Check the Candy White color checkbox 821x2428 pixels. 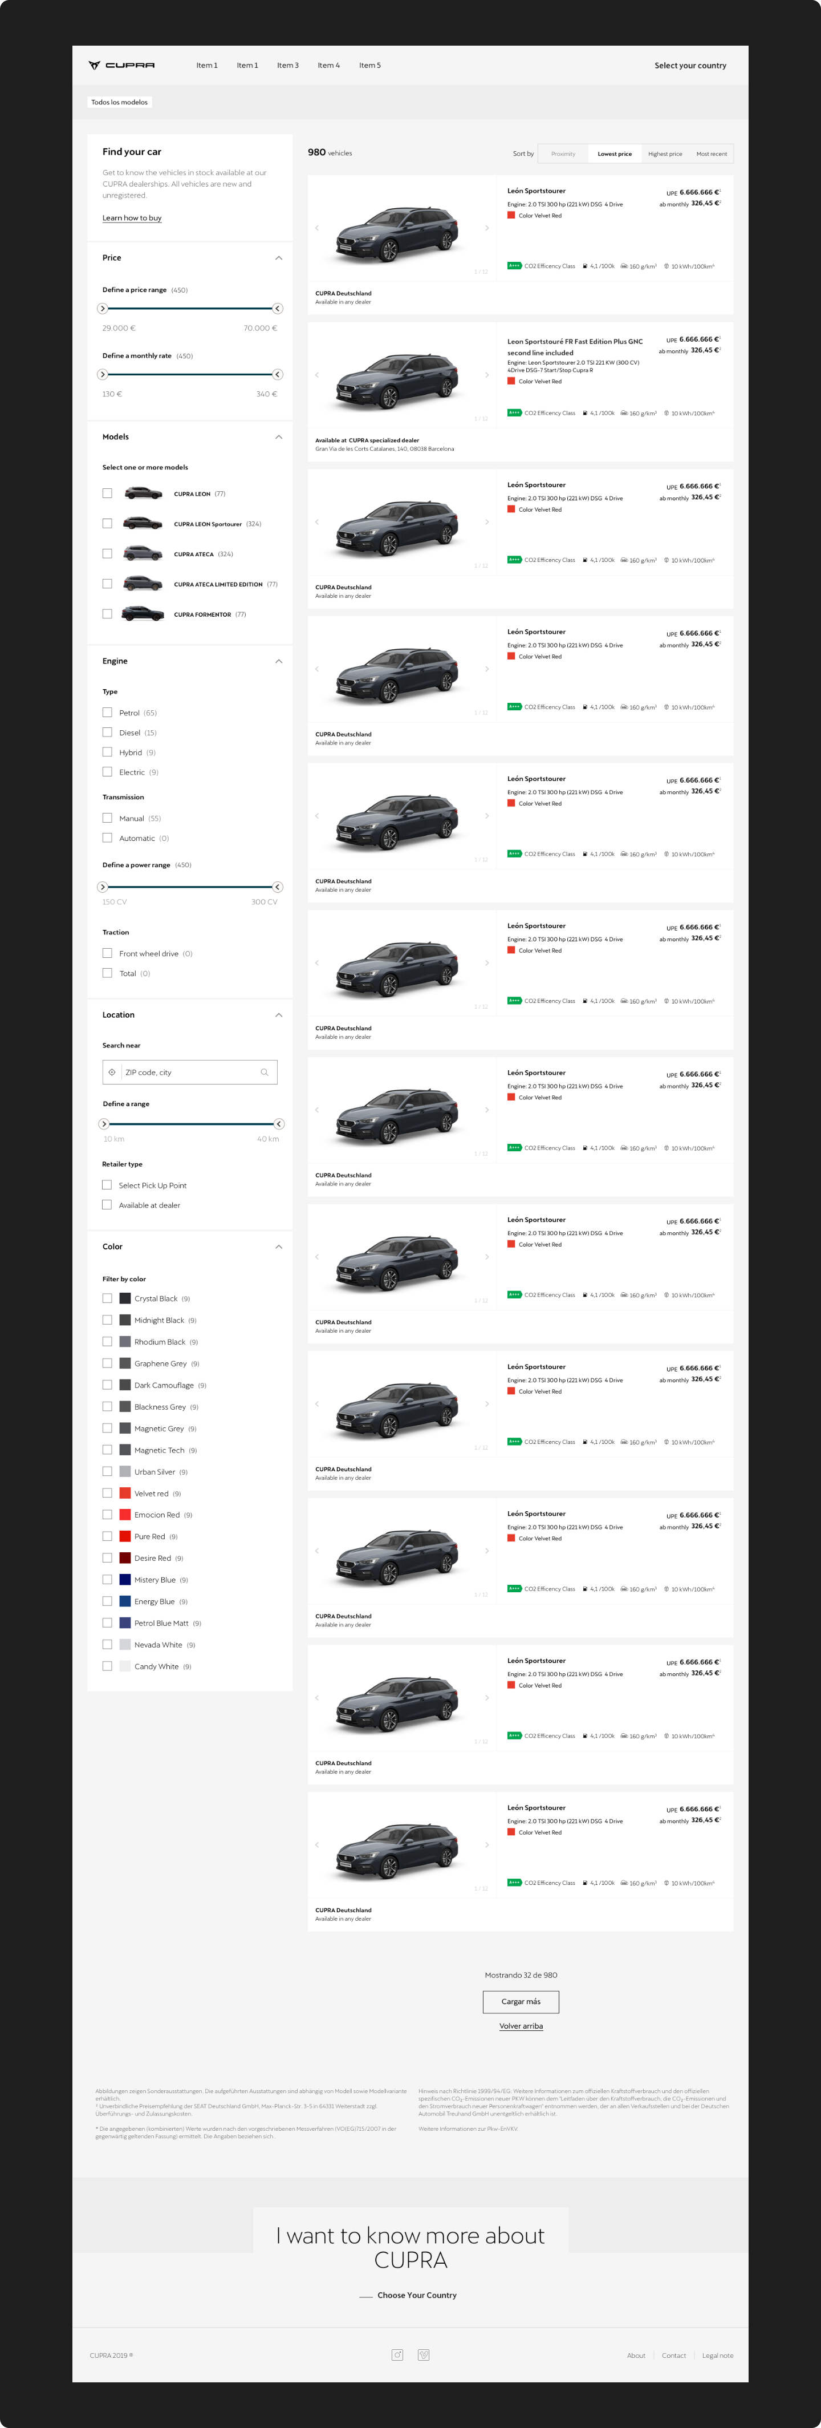(x=107, y=1666)
